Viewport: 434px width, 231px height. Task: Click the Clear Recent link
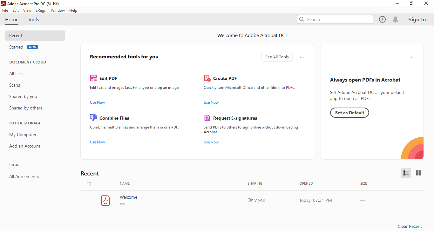click(x=410, y=226)
